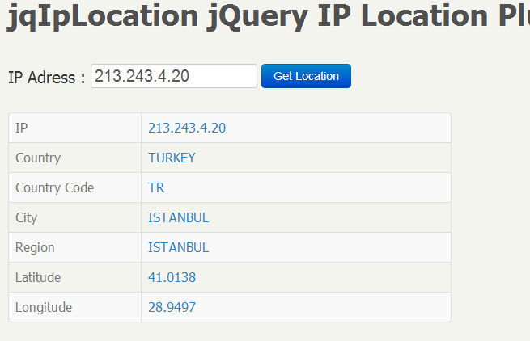Click the TURKEY country value
Image resolution: width=530 pixels, height=341 pixels.
(x=172, y=158)
